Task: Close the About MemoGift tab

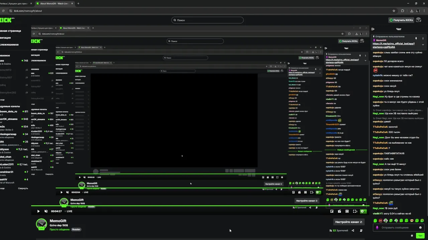Action: click(x=73, y=3)
